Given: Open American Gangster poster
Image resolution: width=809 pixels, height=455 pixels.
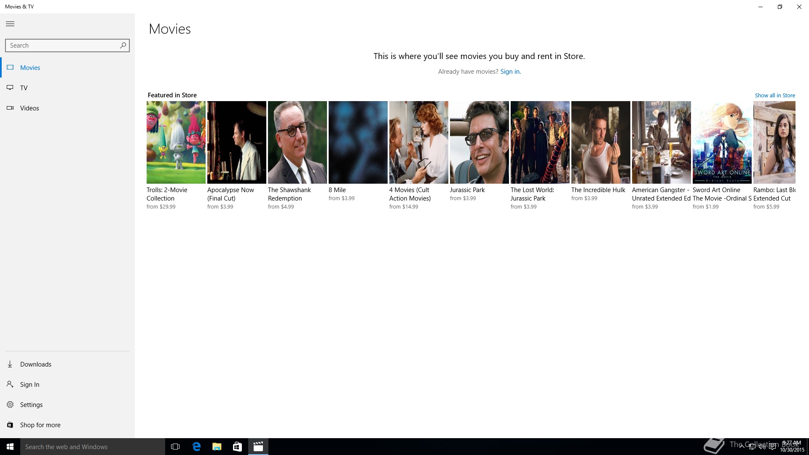Looking at the screenshot, I should (662, 142).
